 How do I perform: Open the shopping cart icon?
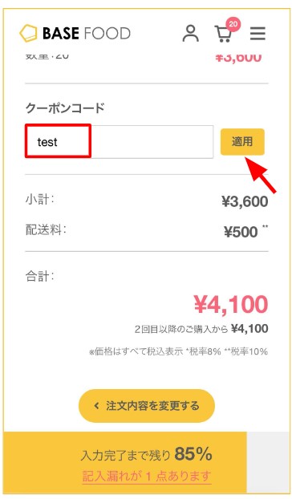click(223, 34)
